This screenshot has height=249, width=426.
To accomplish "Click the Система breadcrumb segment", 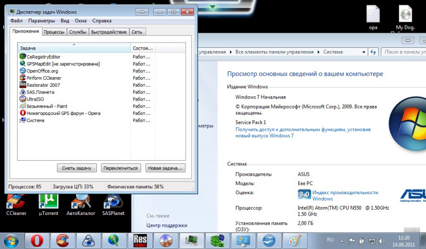I will point(333,52).
